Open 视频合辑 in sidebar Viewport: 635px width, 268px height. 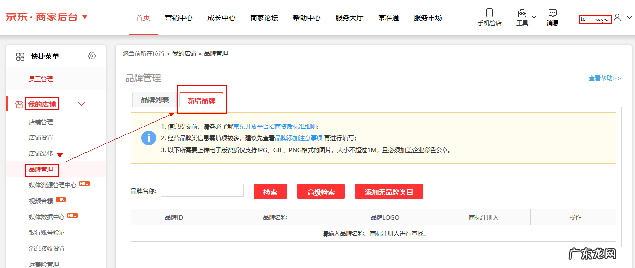pos(41,201)
